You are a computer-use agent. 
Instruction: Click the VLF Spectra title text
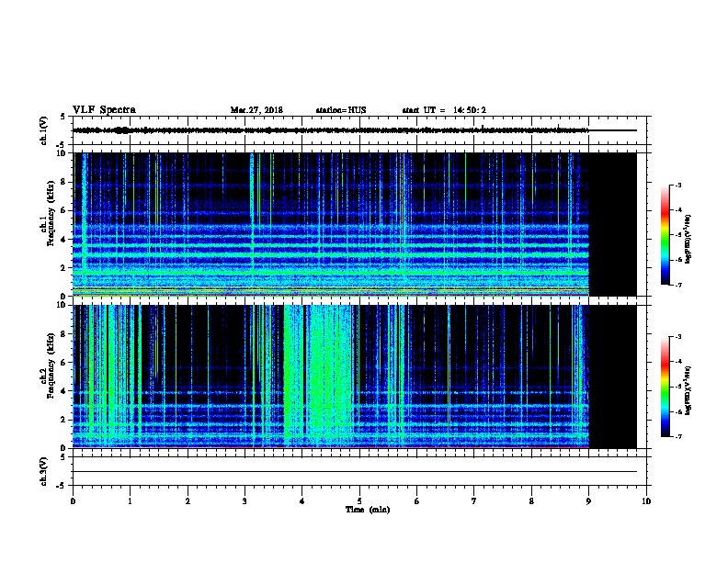[104, 109]
